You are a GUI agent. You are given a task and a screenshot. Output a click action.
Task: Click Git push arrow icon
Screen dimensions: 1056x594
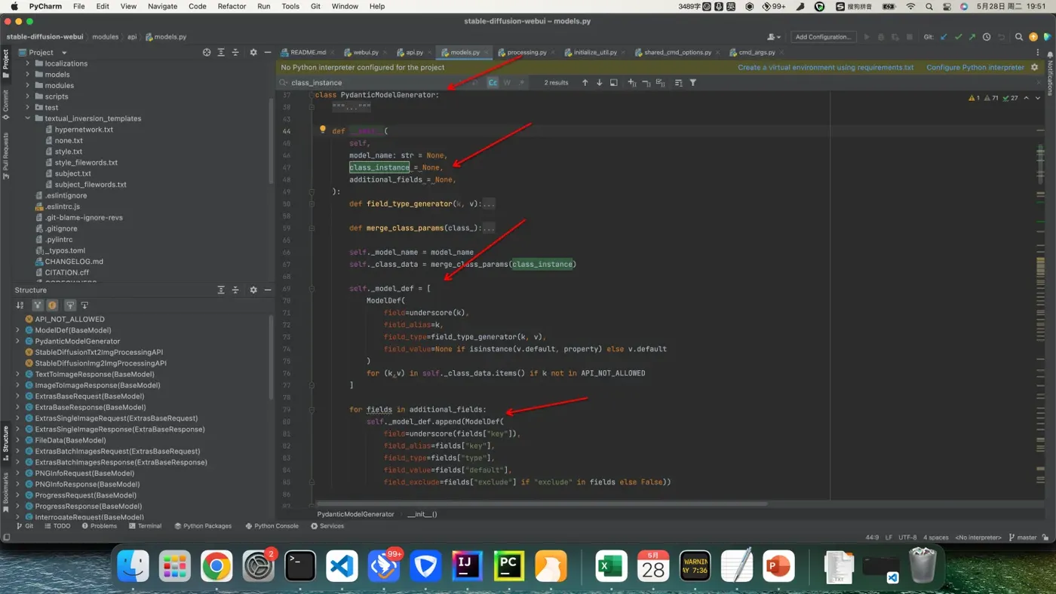pyautogui.click(x=972, y=37)
